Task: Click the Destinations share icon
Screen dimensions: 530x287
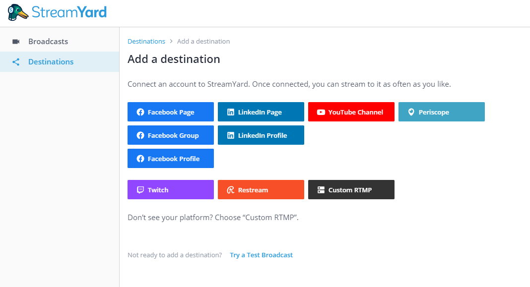Action: click(x=16, y=62)
